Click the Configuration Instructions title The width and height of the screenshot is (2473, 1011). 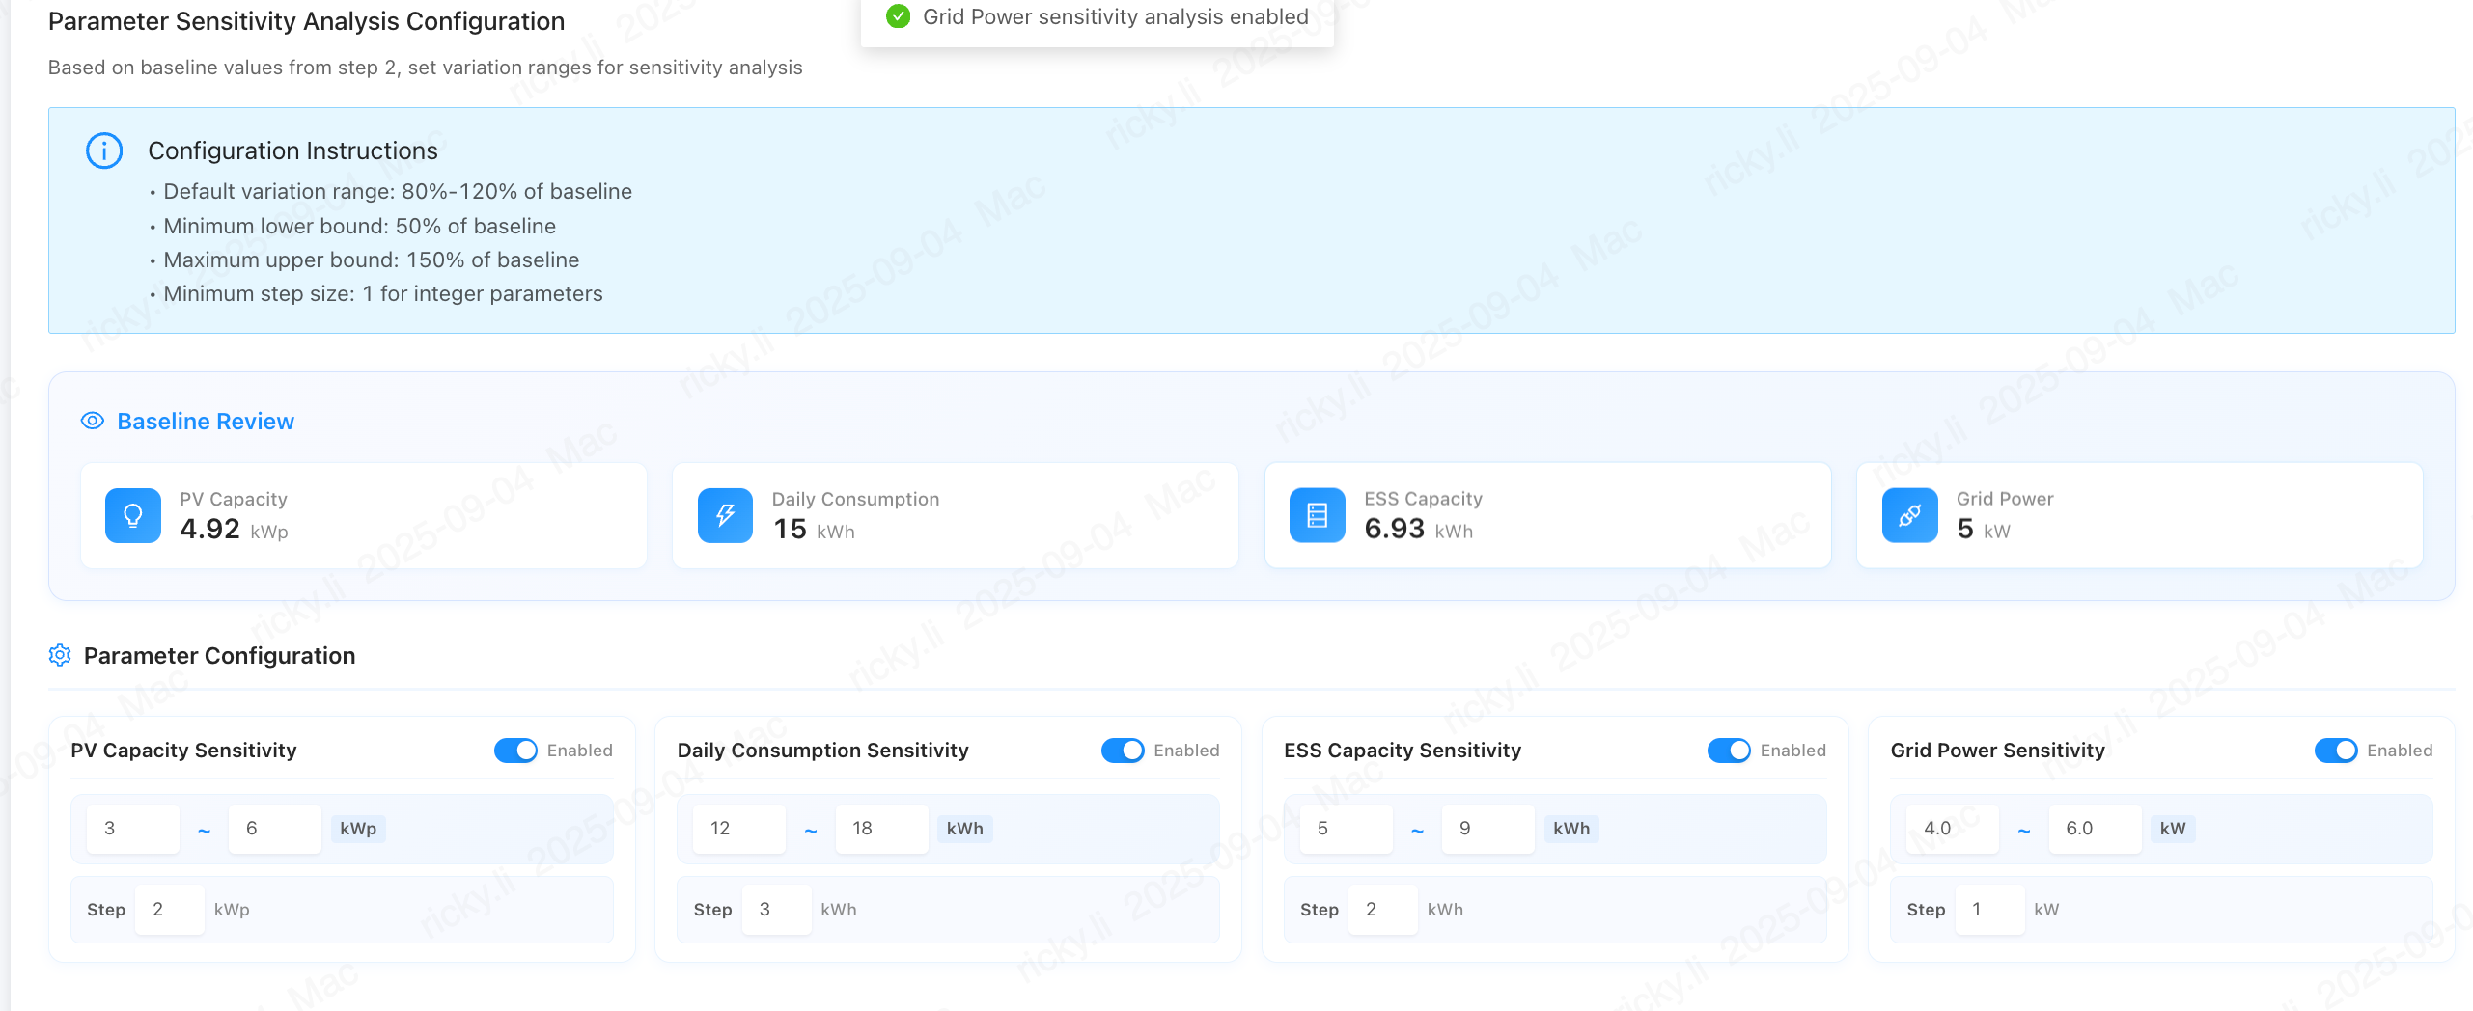292,150
